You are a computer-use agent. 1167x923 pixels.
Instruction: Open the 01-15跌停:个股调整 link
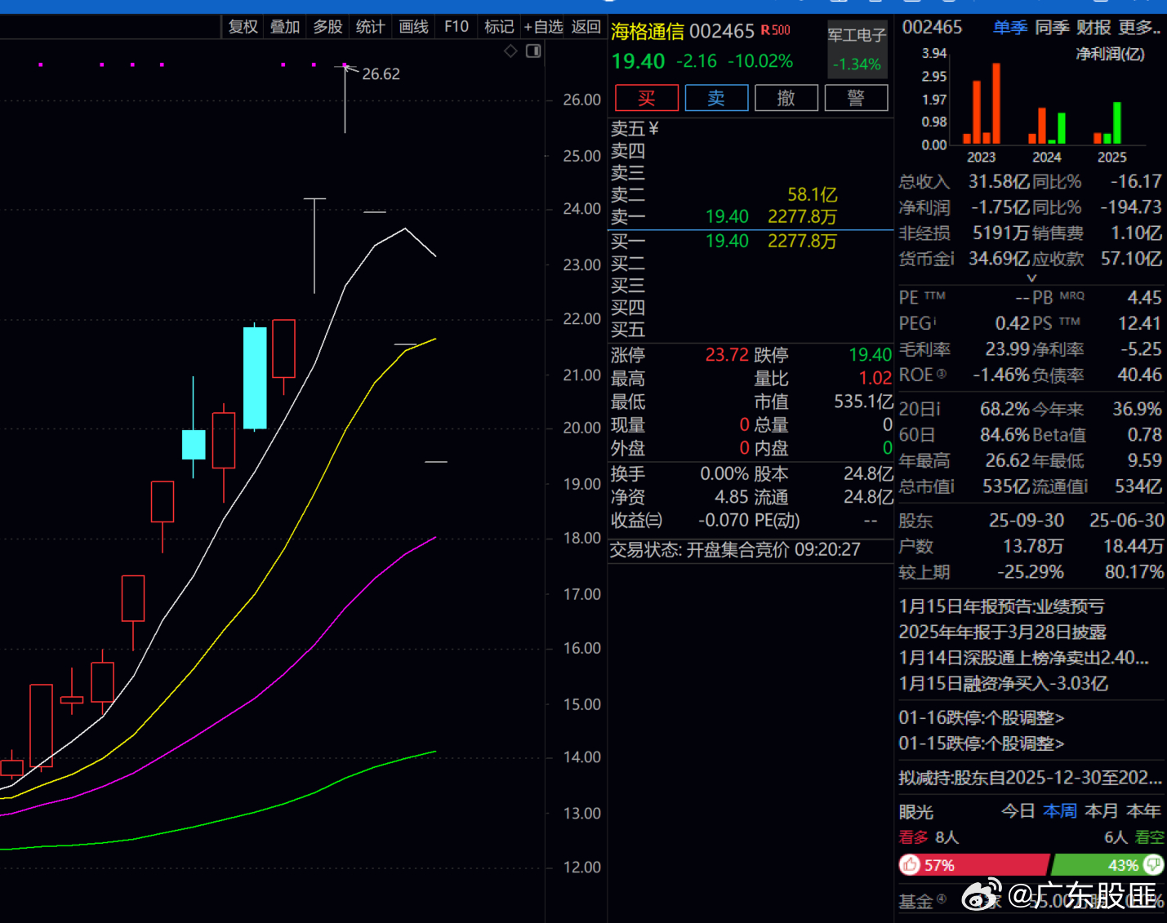pyautogui.click(x=982, y=743)
